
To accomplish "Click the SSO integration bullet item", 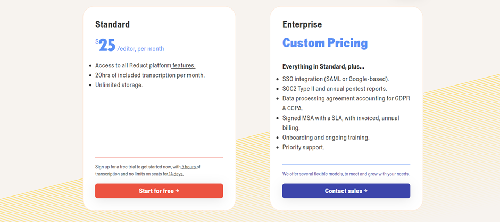I will (x=335, y=79).
